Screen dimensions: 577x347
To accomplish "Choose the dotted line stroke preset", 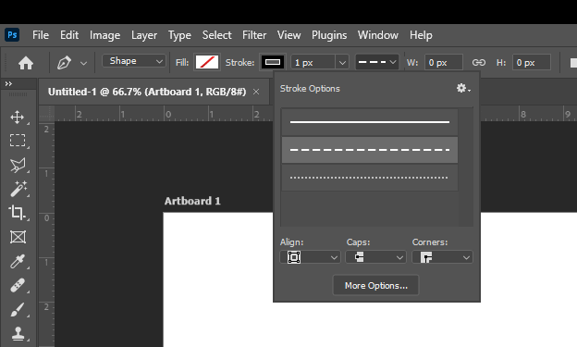I will 370,178.
